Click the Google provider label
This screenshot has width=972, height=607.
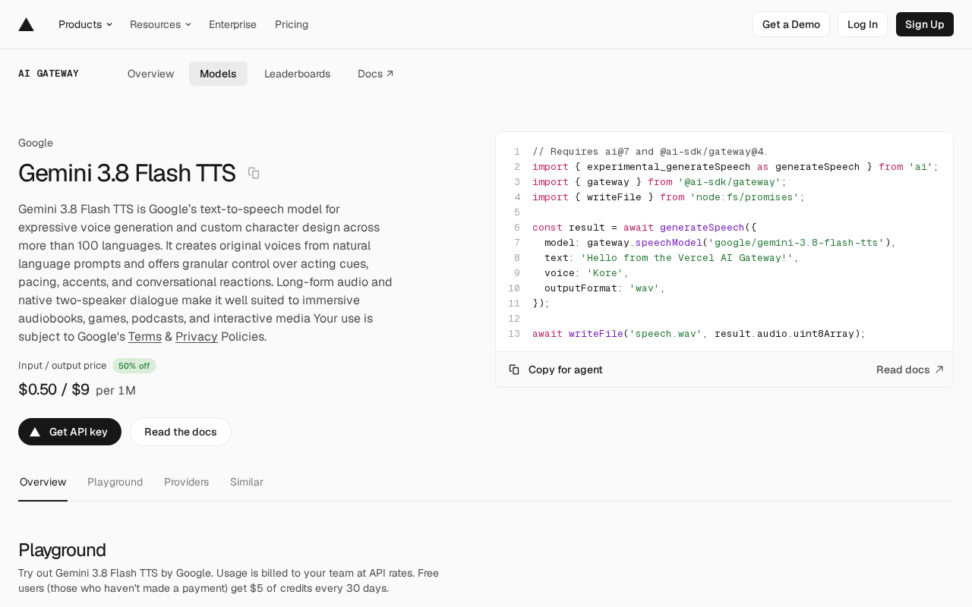[36, 143]
